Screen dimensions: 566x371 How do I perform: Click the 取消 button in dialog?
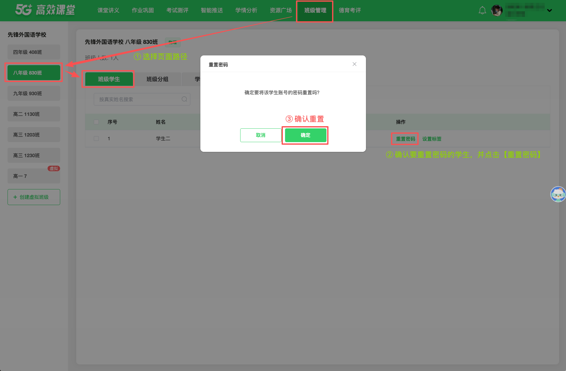click(261, 135)
